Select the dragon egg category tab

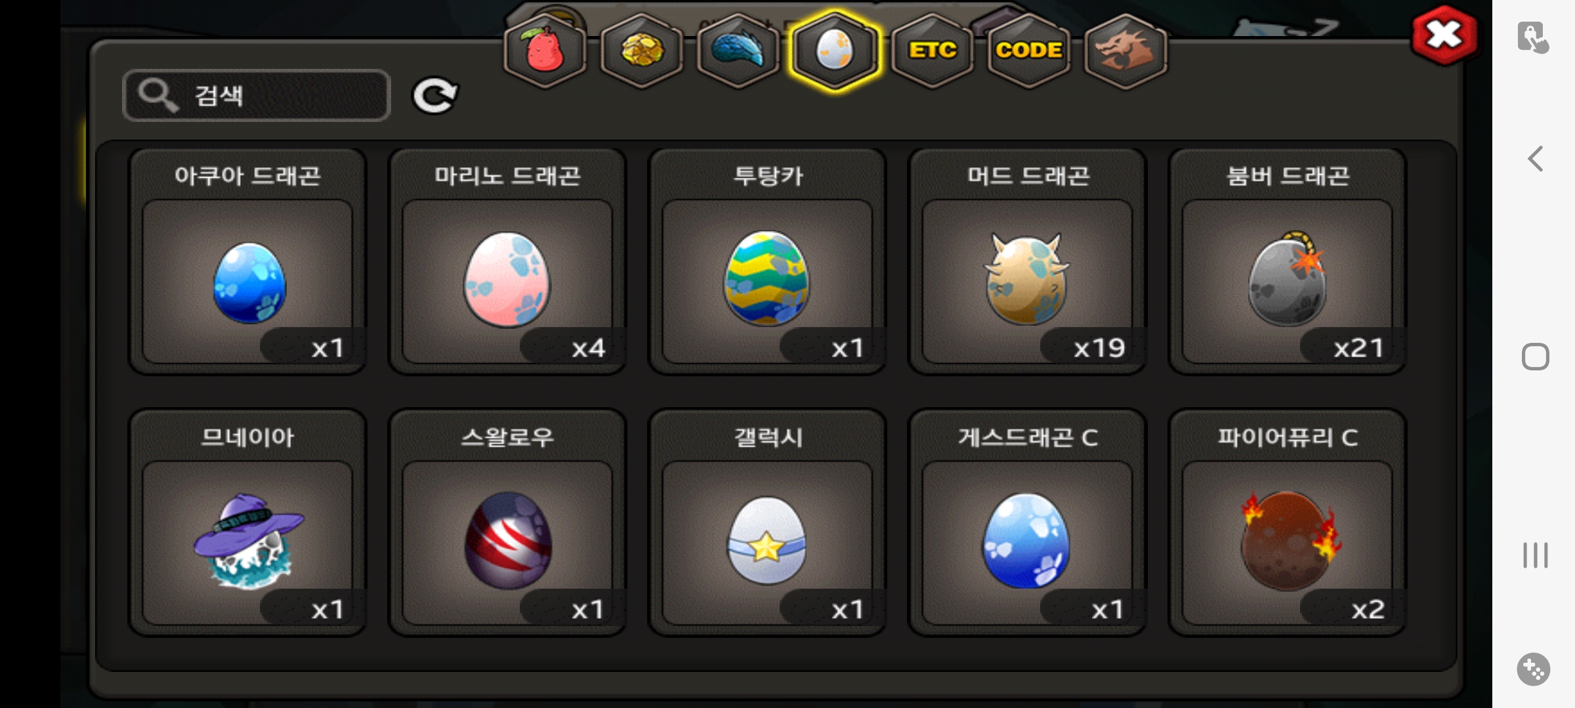coord(835,50)
